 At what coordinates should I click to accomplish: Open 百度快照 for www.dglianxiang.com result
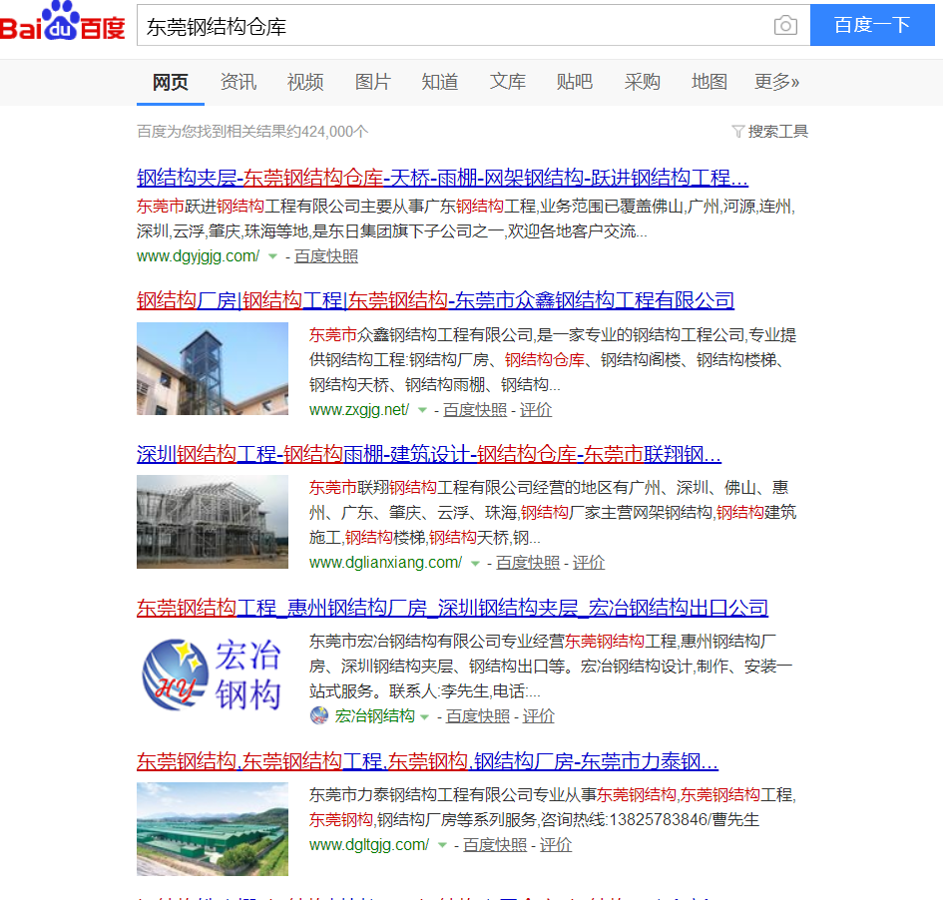pos(528,563)
